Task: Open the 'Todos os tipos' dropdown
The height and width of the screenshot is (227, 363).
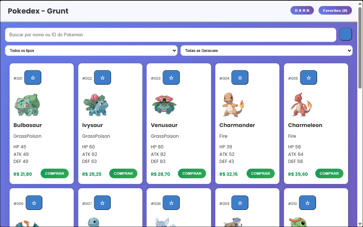Action: point(91,51)
